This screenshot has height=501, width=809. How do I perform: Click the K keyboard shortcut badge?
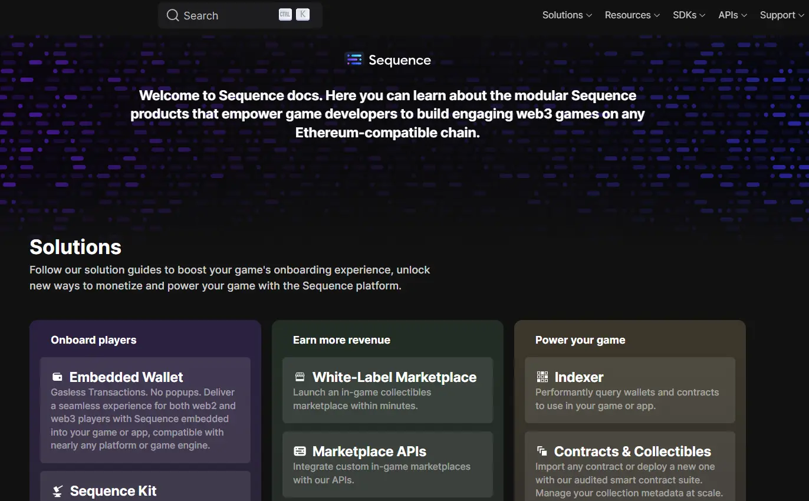coord(302,15)
